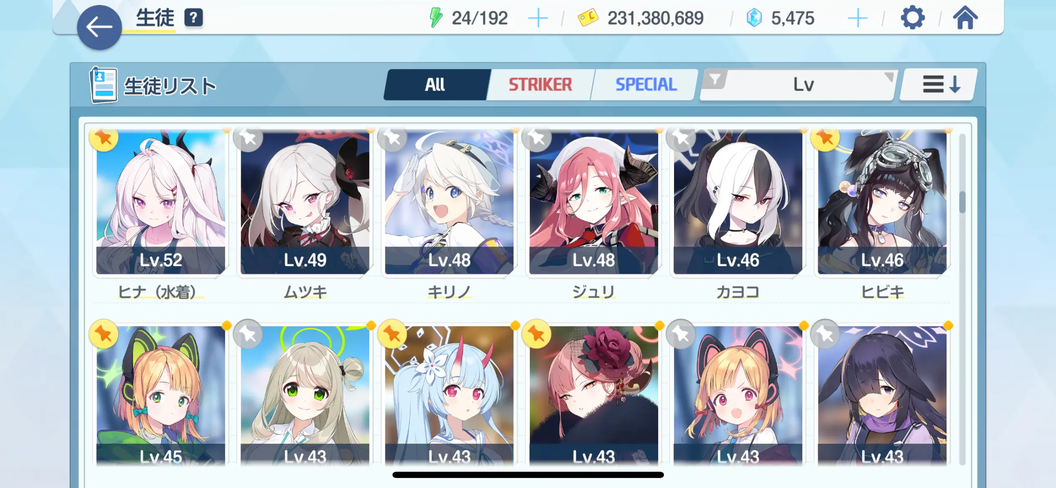Return to lobby with home icon
This screenshot has height=488, width=1056.
coord(965,18)
